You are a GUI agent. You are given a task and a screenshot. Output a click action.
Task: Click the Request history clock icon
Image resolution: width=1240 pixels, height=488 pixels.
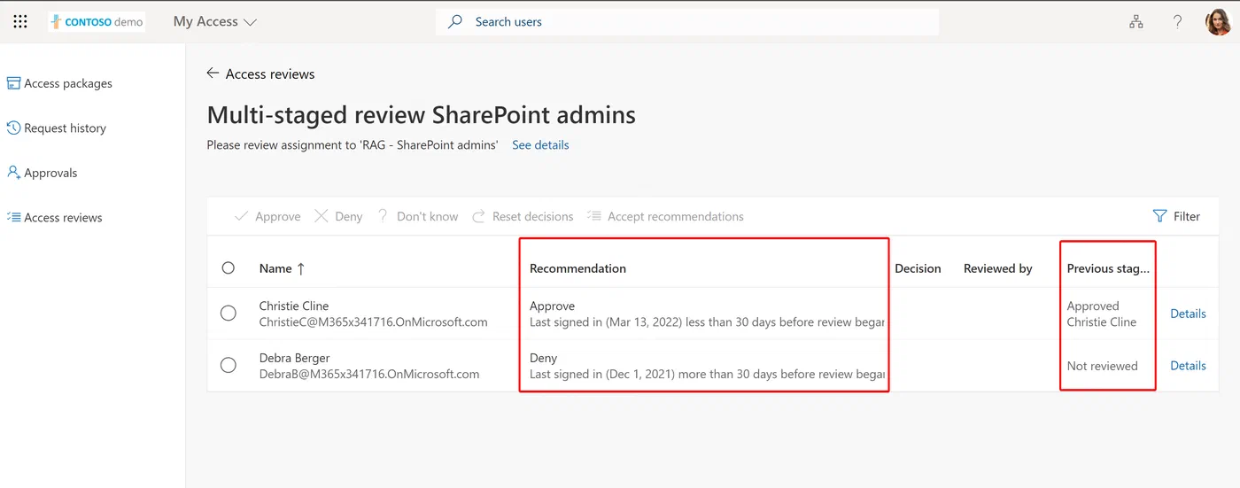pyautogui.click(x=13, y=128)
